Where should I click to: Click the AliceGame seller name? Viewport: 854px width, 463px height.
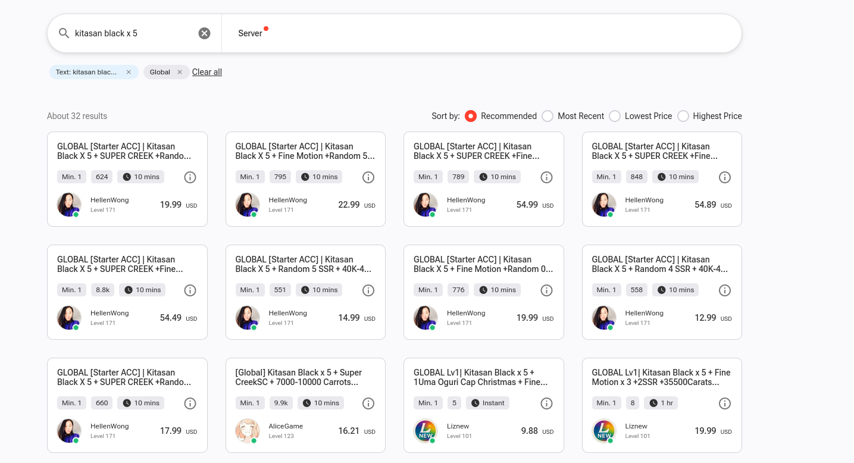(x=286, y=426)
